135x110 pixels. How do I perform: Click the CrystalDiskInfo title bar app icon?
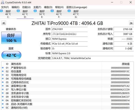point(2,2)
